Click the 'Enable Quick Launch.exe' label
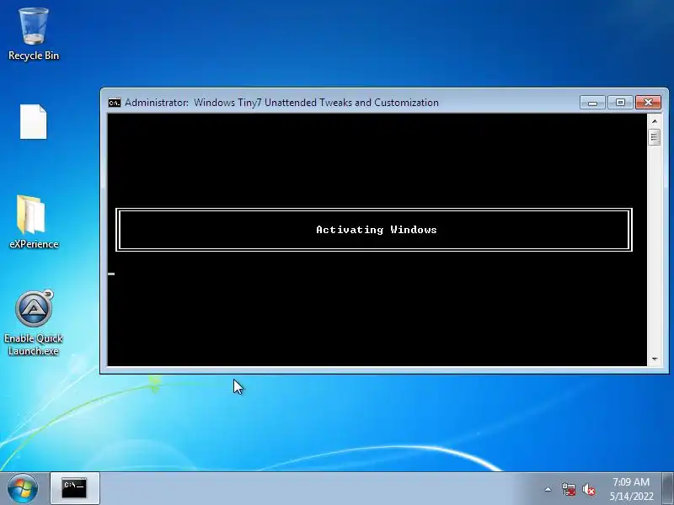674x505 pixels. (34, 344)
